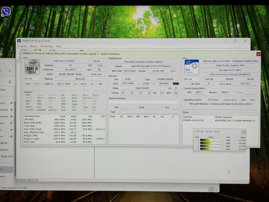269x202 pixels.
Task: Click the Ring/LLC Max row
Action: tap(64, 135)
